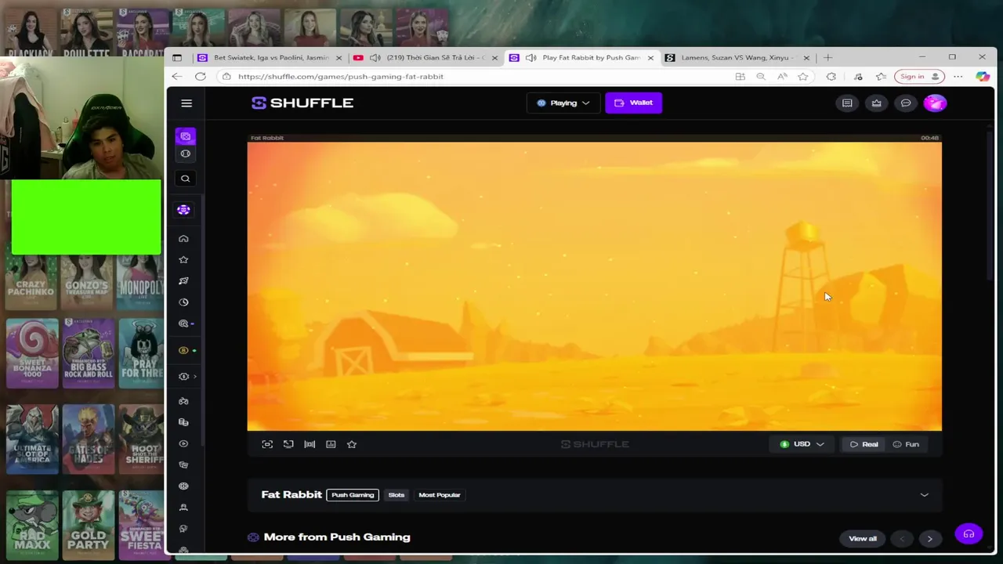Click the Shuffle logo in the header
The image size is (1003, 564).
(302, 103)
